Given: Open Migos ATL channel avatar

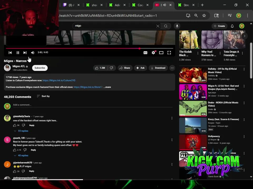Looking at the screenshot, I should (7, 68).
